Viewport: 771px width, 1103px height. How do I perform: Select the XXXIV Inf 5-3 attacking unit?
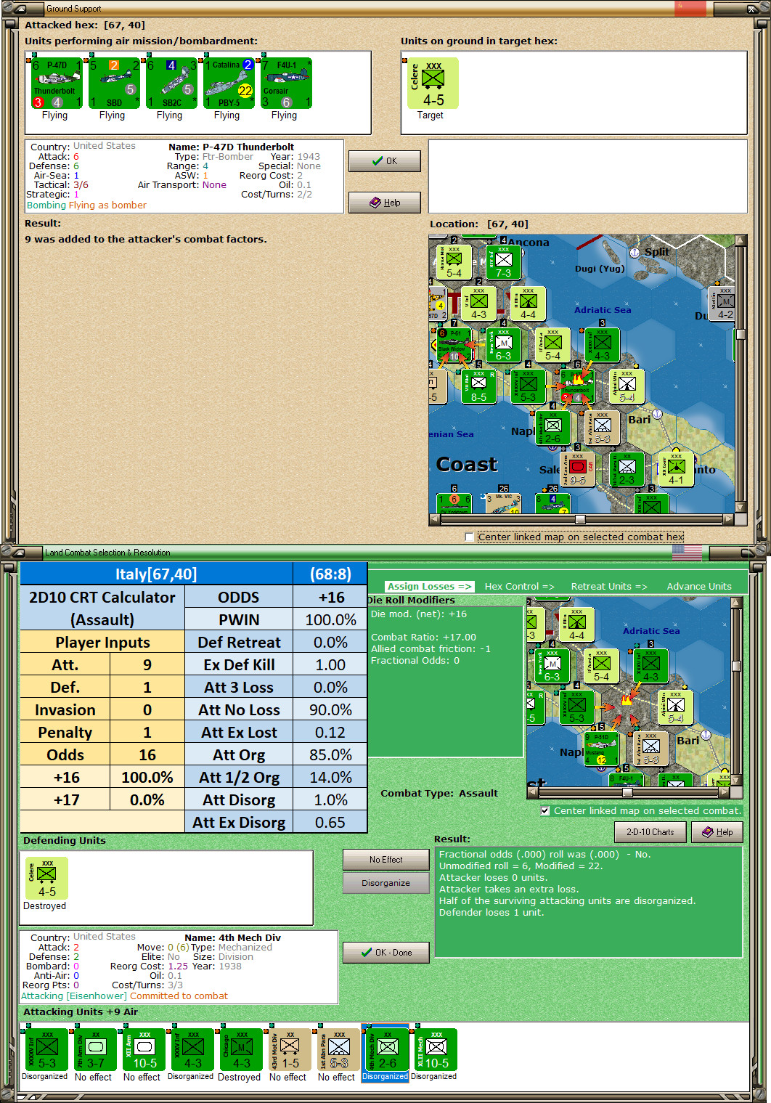(x=46, y=1049)
